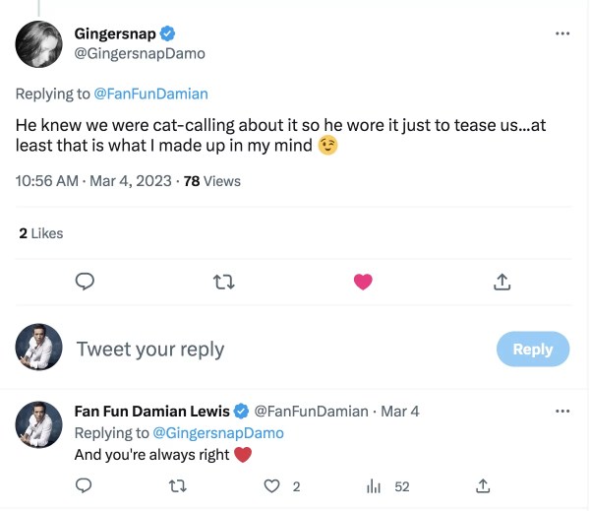Screen dimensions: 590x511
Task: View analytics for the reply with 52 views
Action: tap(374, 485)
